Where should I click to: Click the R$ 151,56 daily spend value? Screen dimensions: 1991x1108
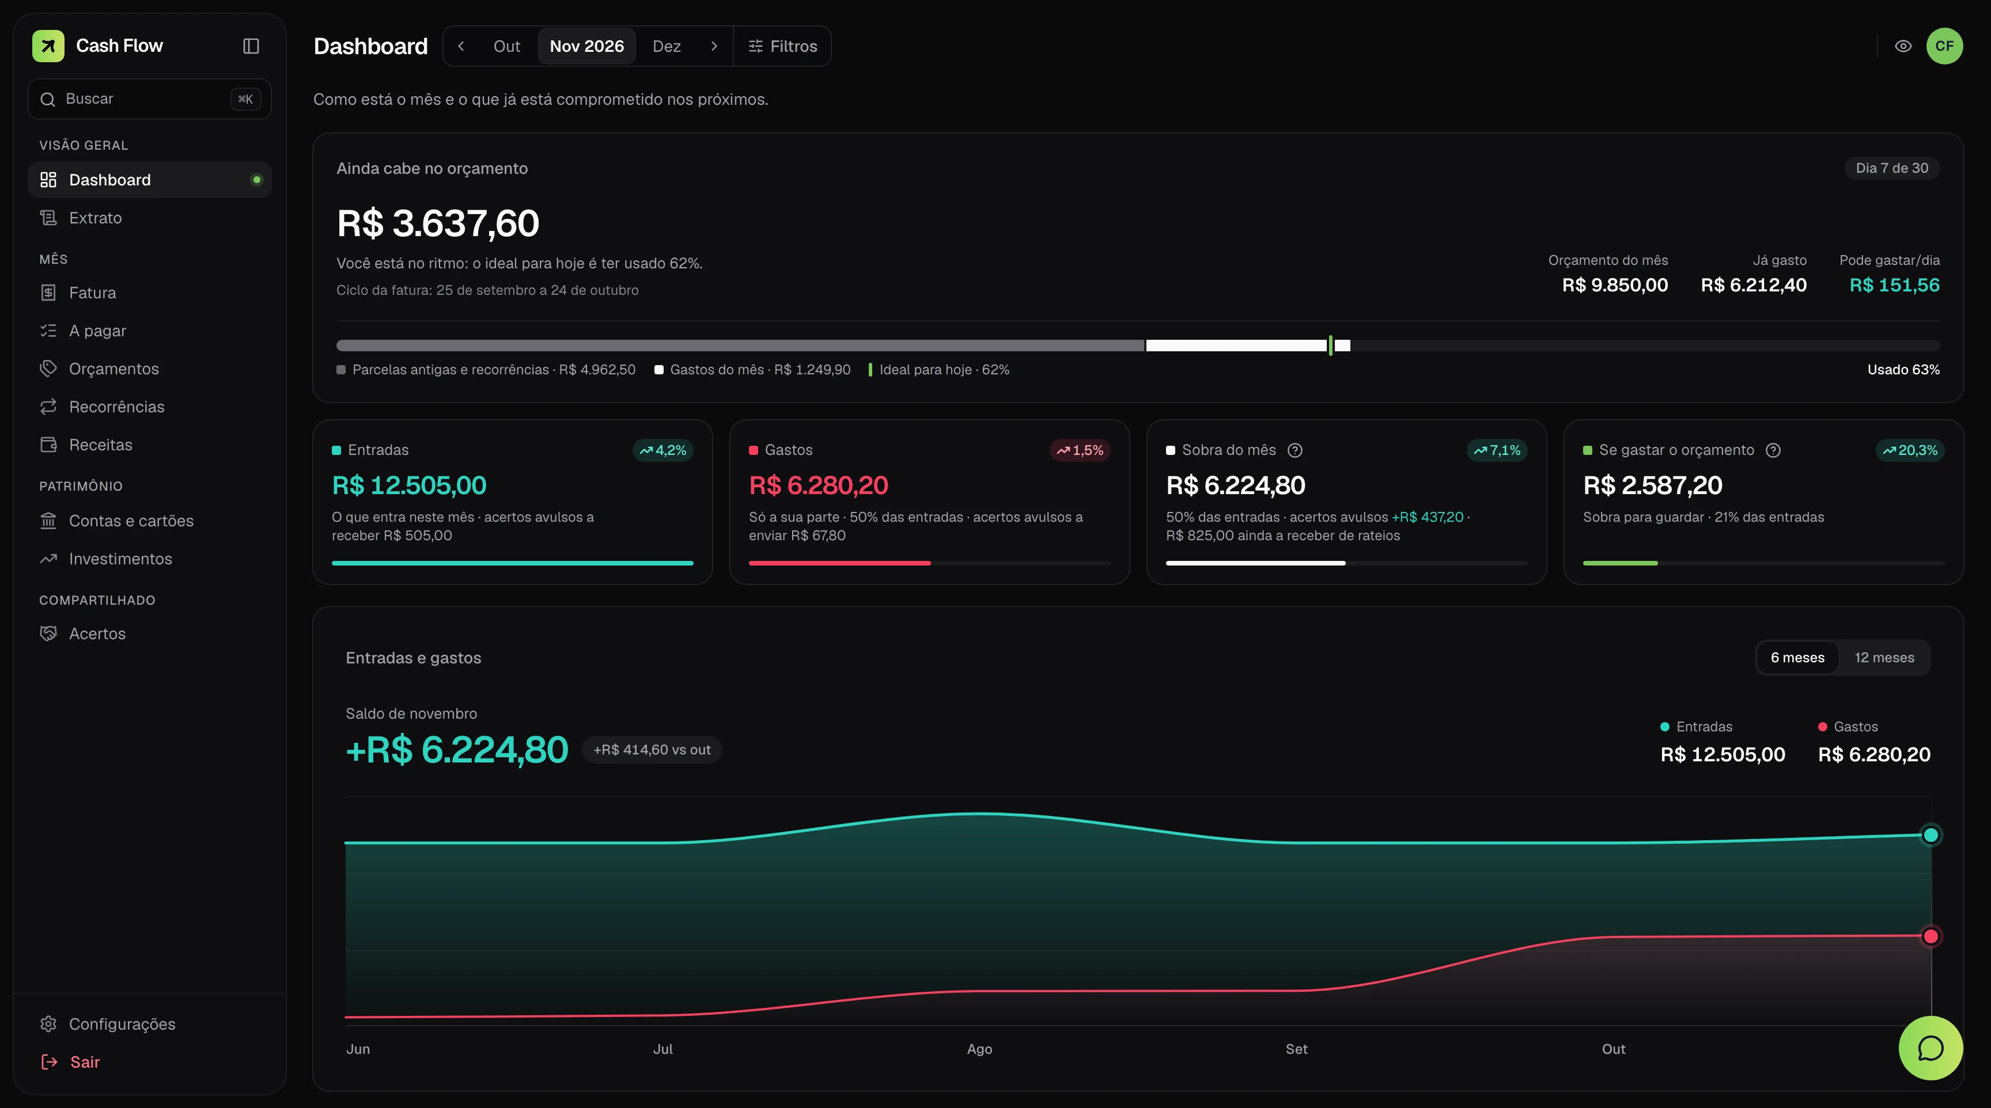click(1894, 285)
